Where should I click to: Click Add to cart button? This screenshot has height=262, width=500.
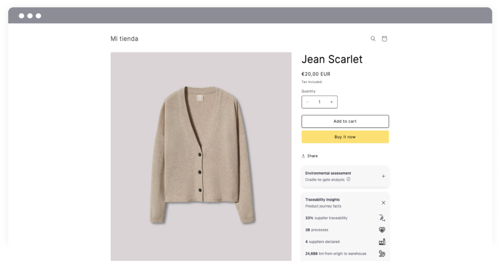[x=345, y=121]
